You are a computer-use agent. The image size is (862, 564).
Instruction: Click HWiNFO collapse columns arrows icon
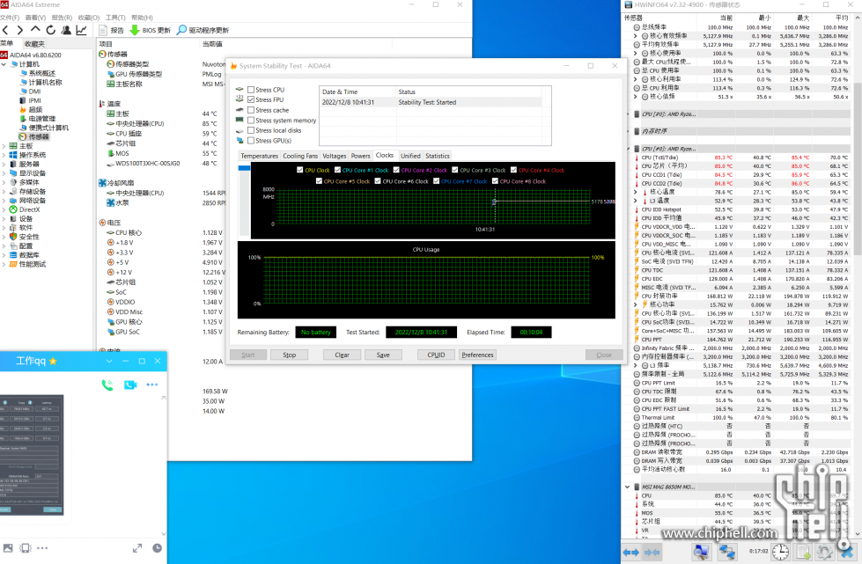point(652,552)
